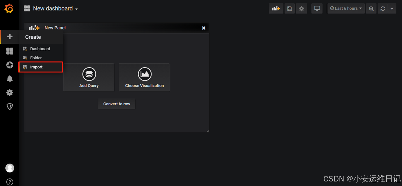Open dashboard settings gear in top bar

point(301,9)
